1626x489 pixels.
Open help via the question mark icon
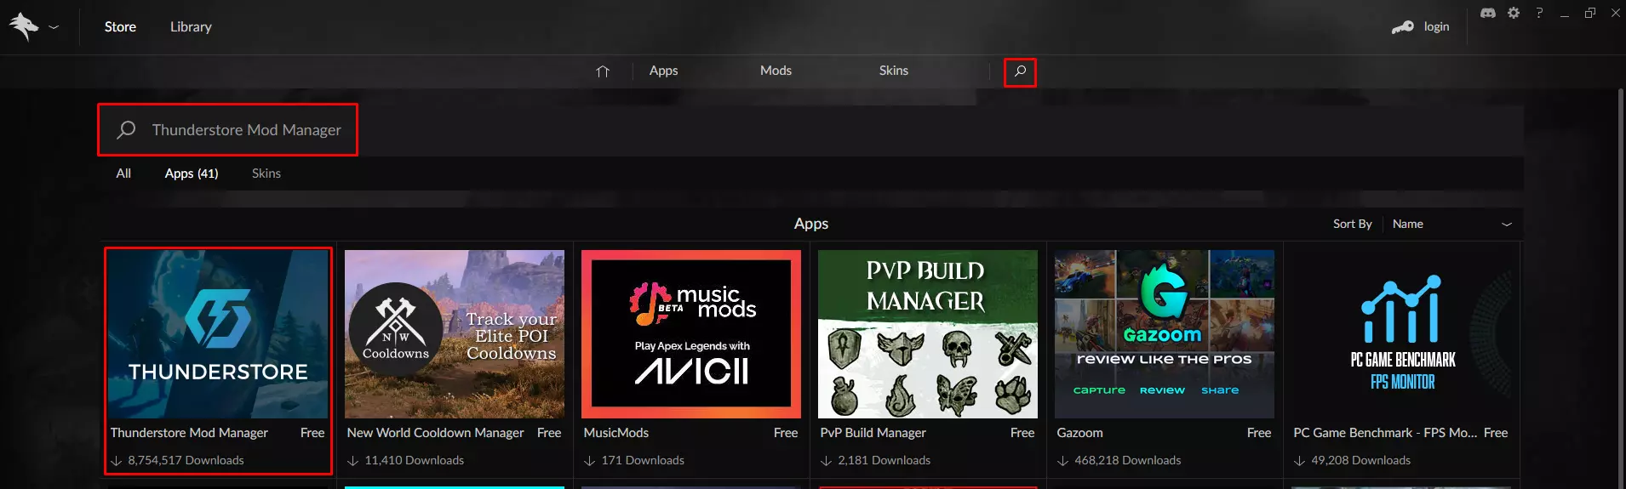click(1538, 13)
